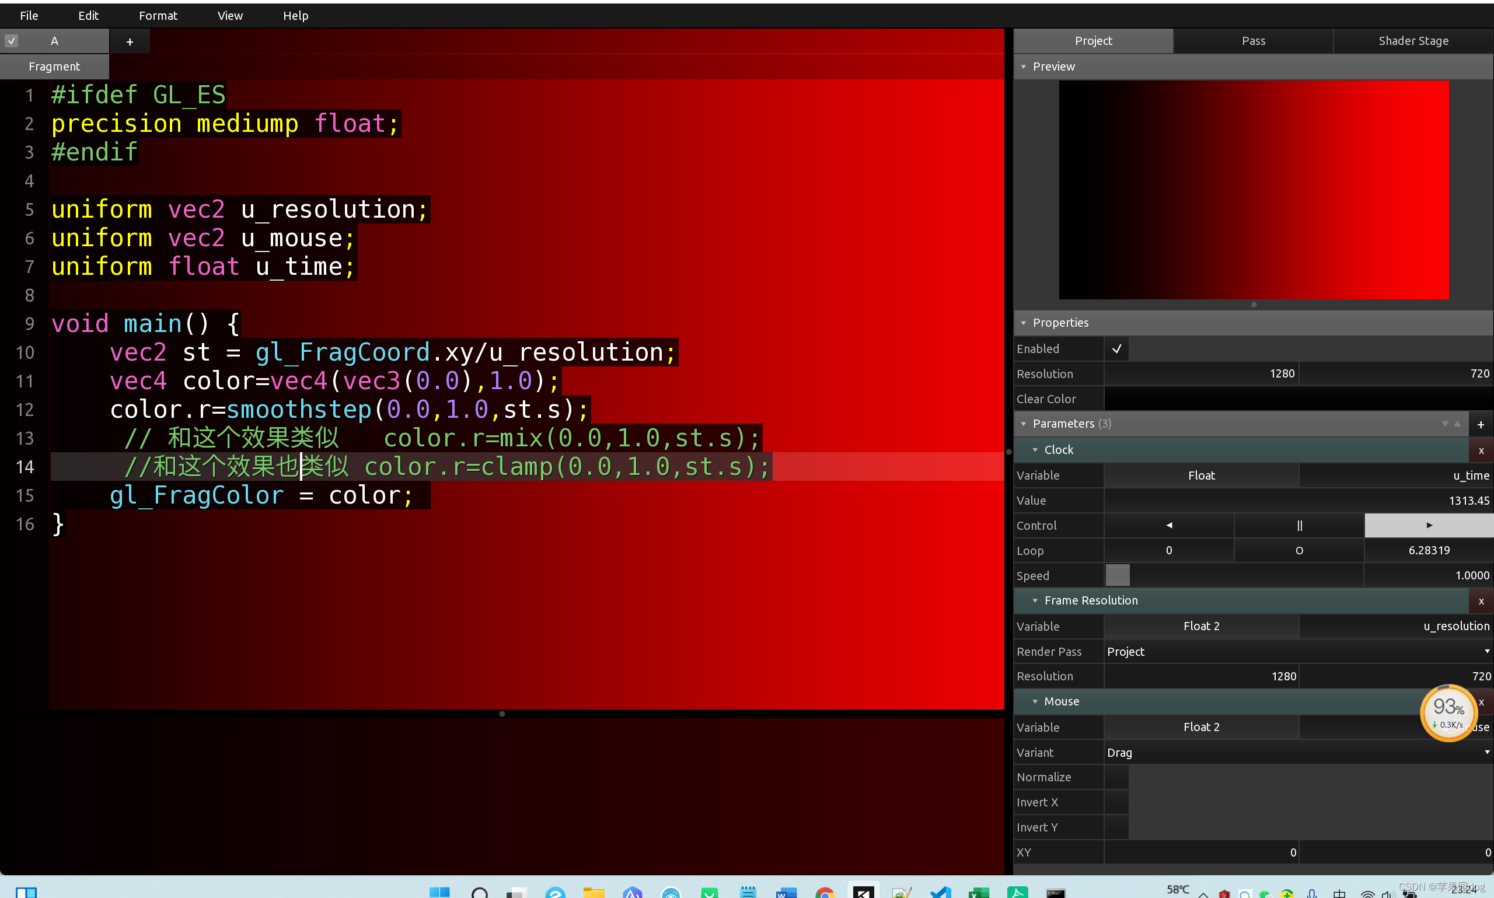Switch to the Shader Stage tab

pyautogui.click(x=1413, y=40)
